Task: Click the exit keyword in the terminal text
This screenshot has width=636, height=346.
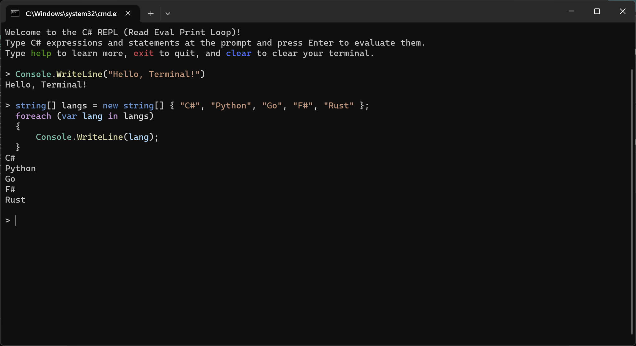Action: point(143,53)
